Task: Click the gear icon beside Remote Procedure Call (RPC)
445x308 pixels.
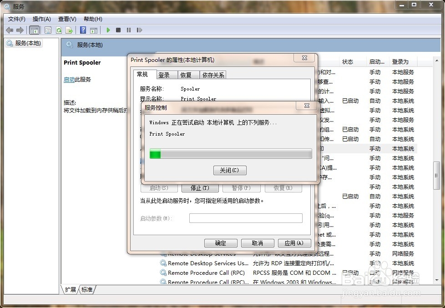Action: coord(163,273)
